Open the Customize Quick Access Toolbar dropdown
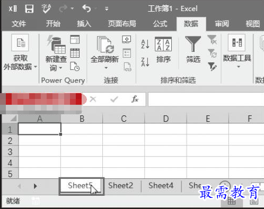This screenshot has height=209, width=264. (107, 8)
